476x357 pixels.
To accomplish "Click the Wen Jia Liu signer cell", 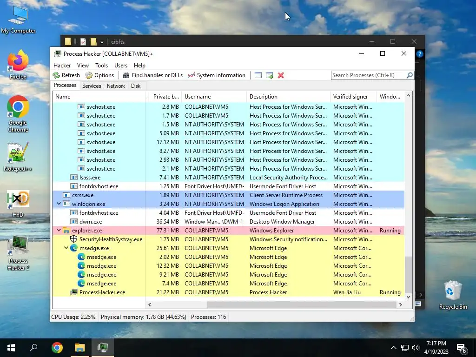I will pyautogui.click(x=347, y=292).
